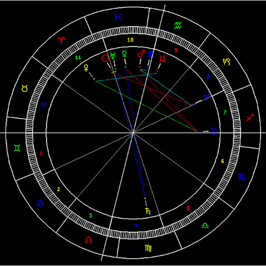Click house number 12 label
This screenshot has height=266, width=266.
pyautogui.click(x=44, y=105)
